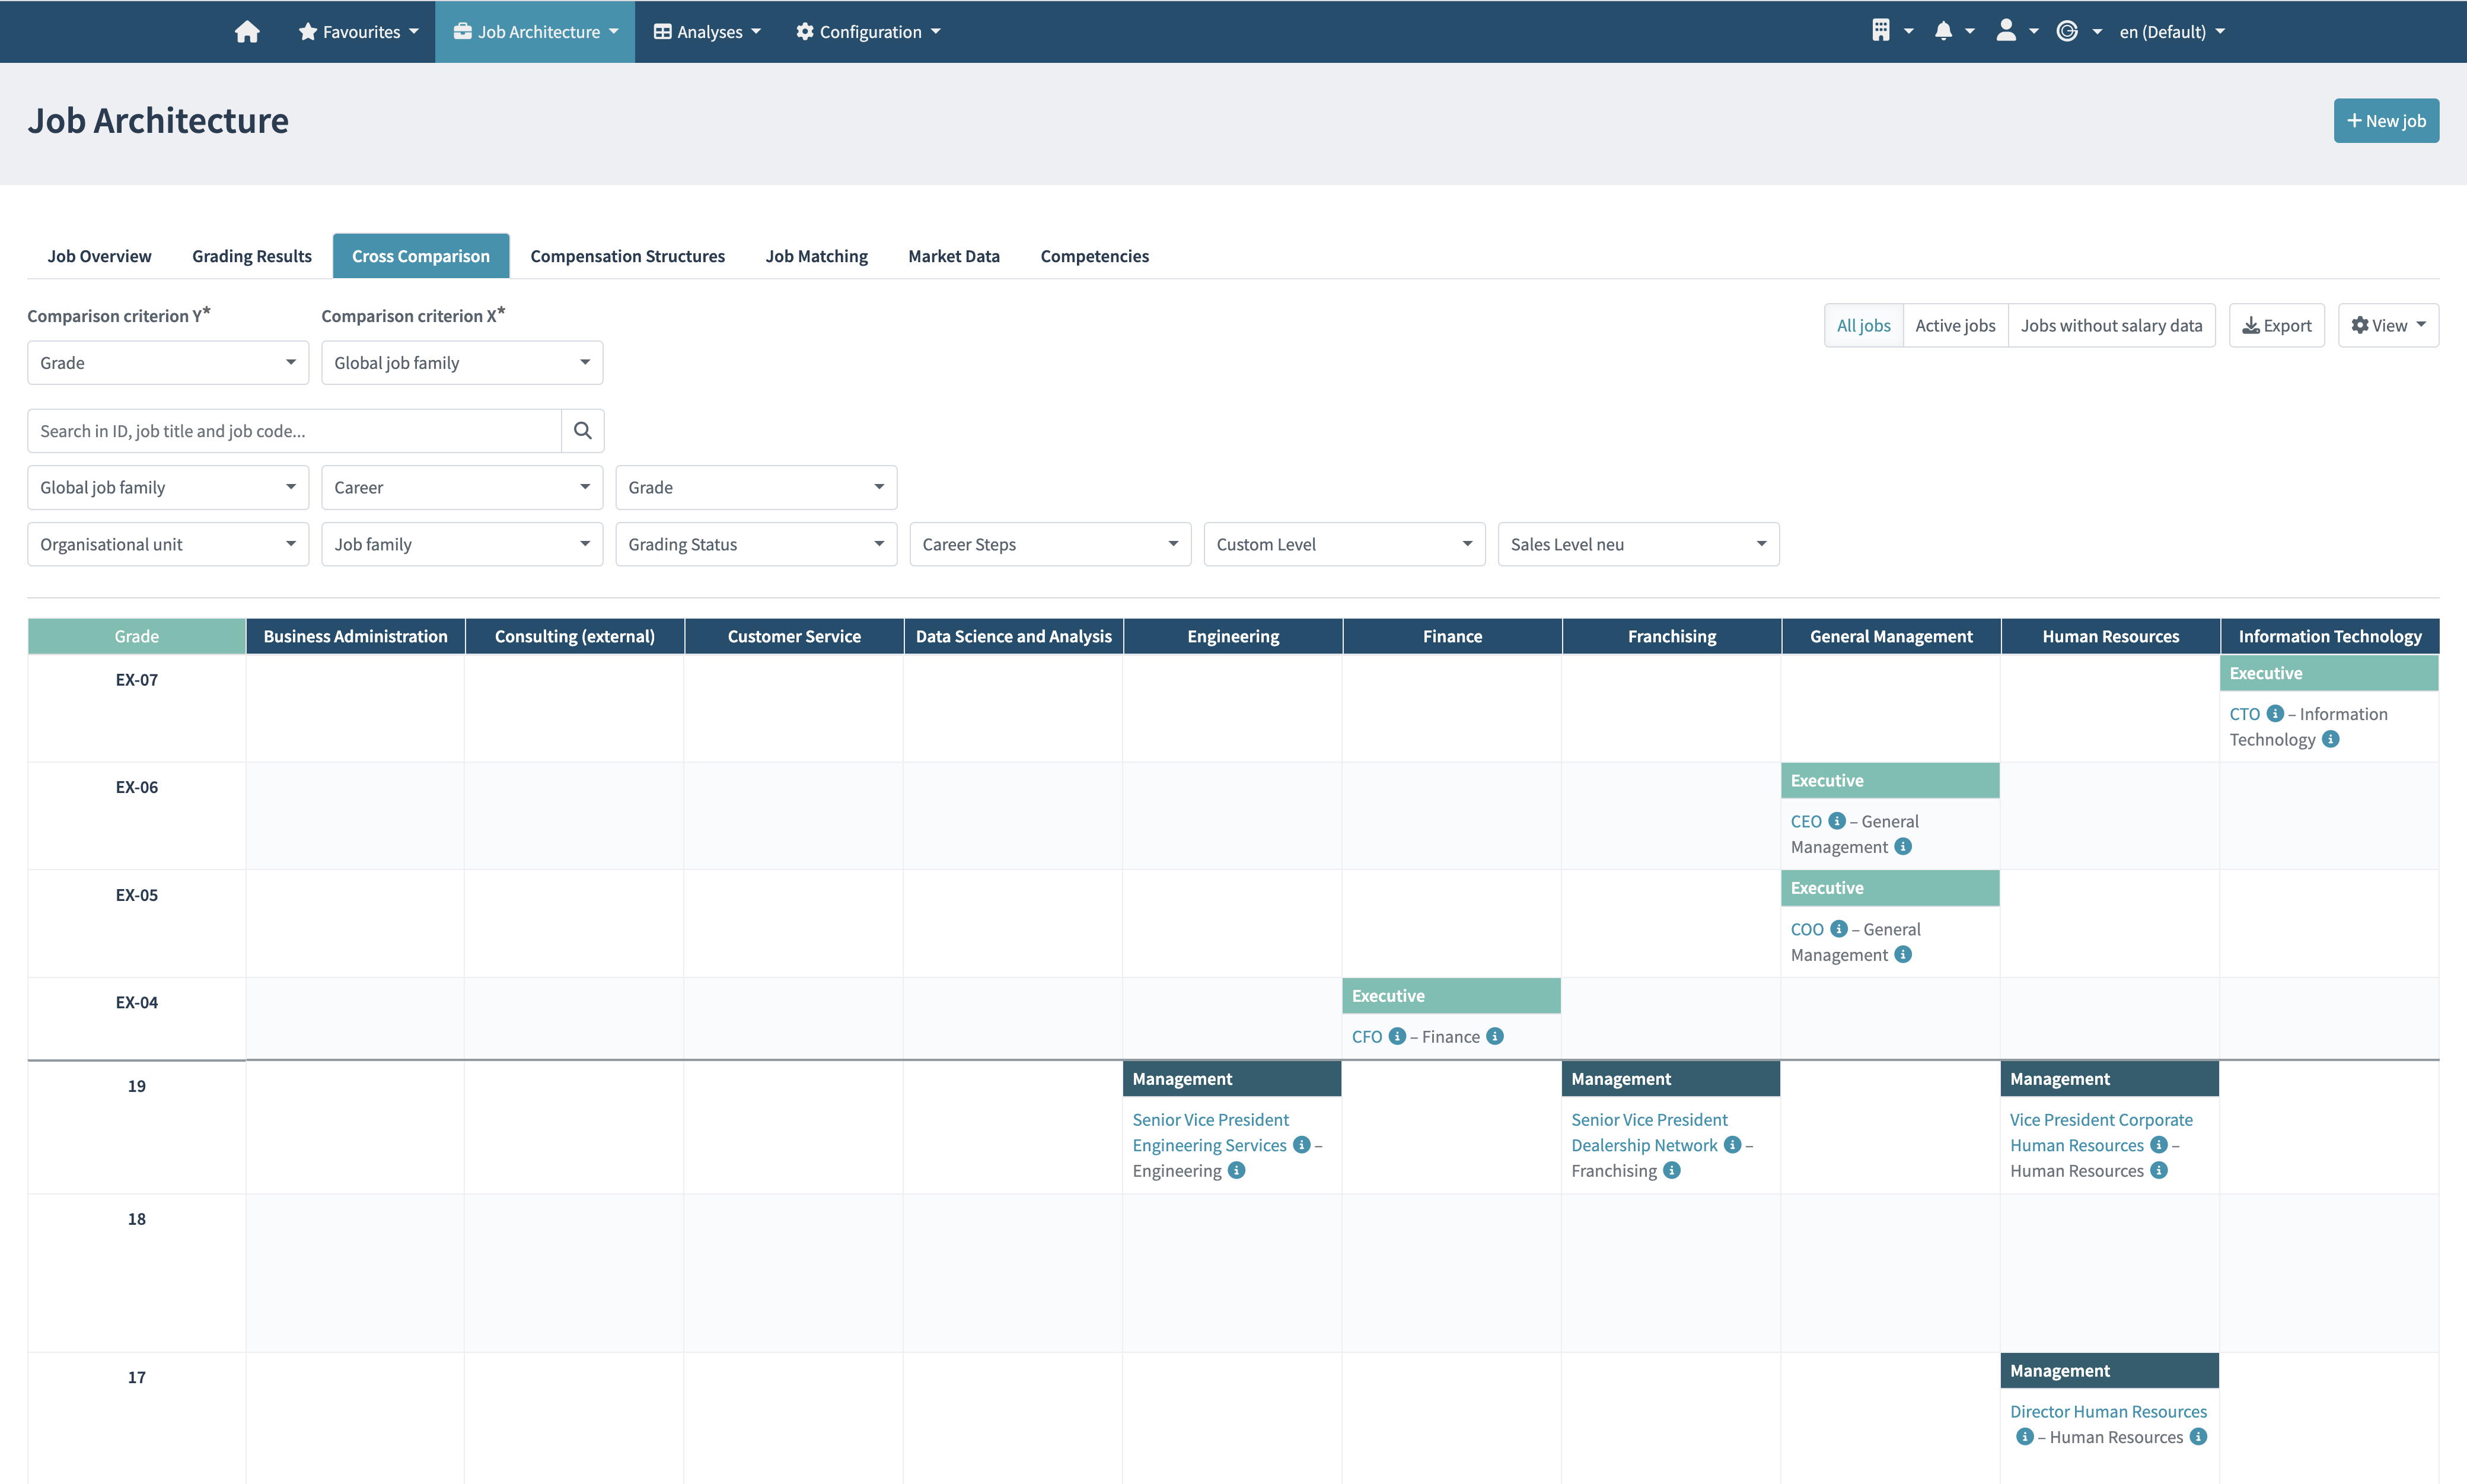Open the Career Steps filter dropdown
The image size is (2467, 1484).
[x=1050, y=544]
